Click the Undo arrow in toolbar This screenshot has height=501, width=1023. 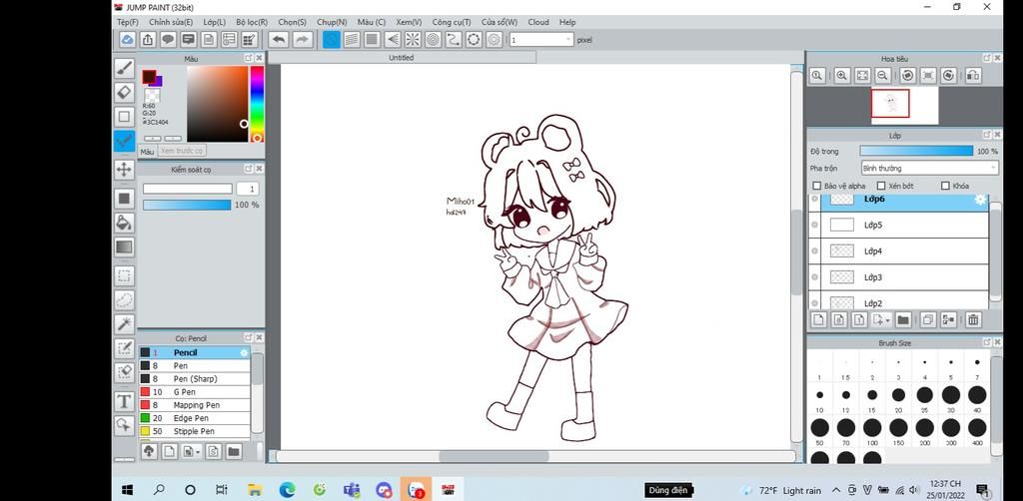[279, 40]
